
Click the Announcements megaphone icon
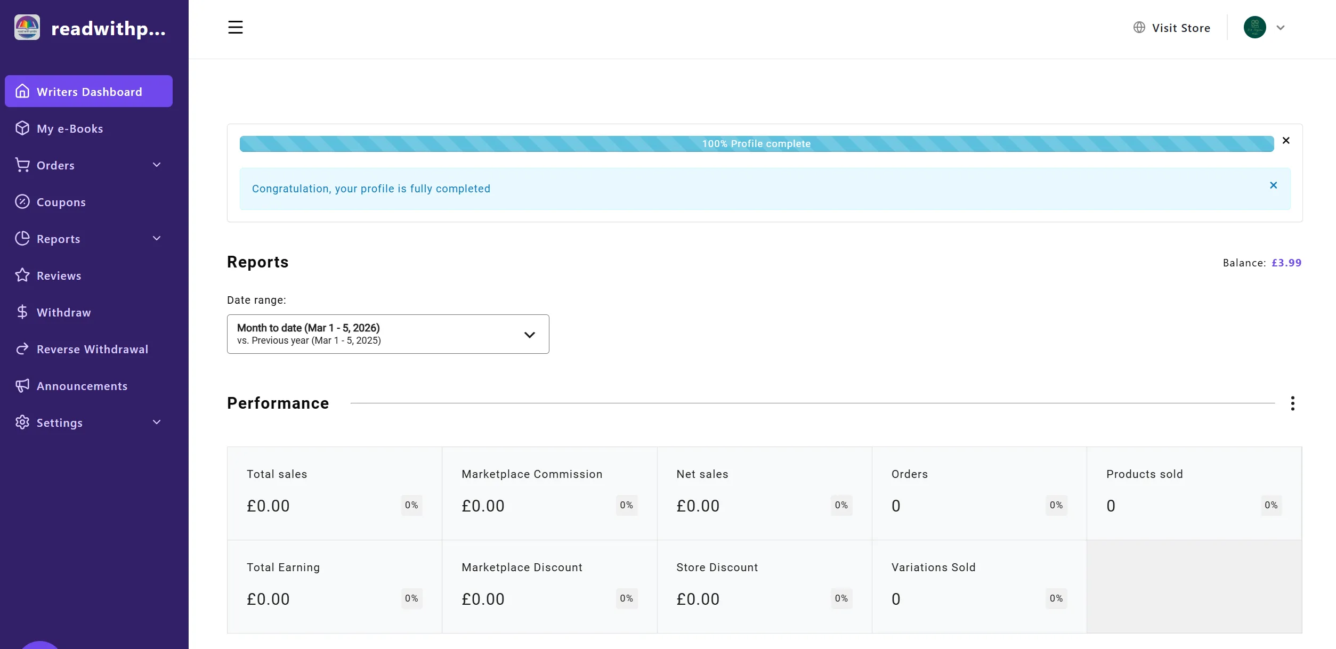tap(22, 386)
